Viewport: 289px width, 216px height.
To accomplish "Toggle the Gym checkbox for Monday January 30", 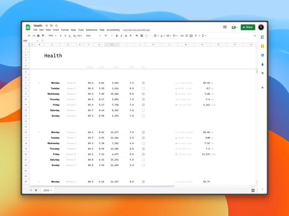I will tap(143, 83).
